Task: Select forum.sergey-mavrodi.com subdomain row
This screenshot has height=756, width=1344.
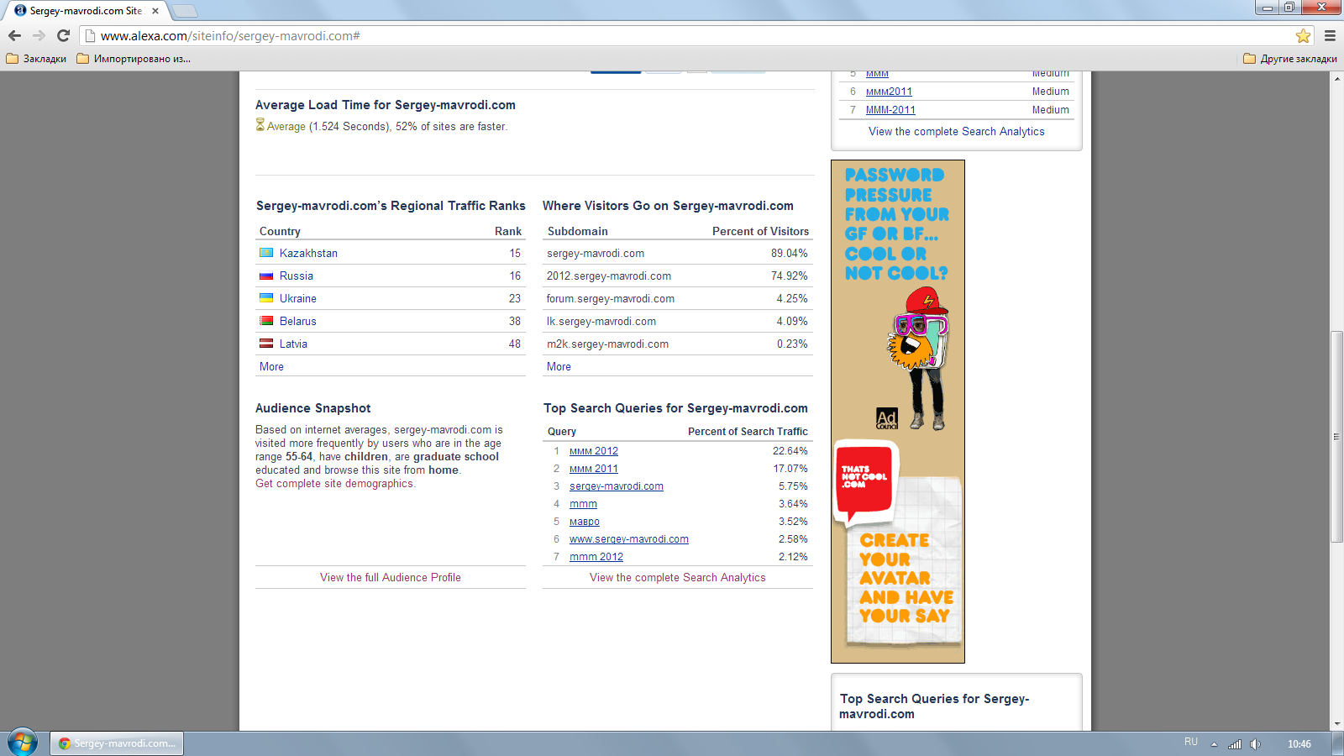Action: click(x=677, y=298)
